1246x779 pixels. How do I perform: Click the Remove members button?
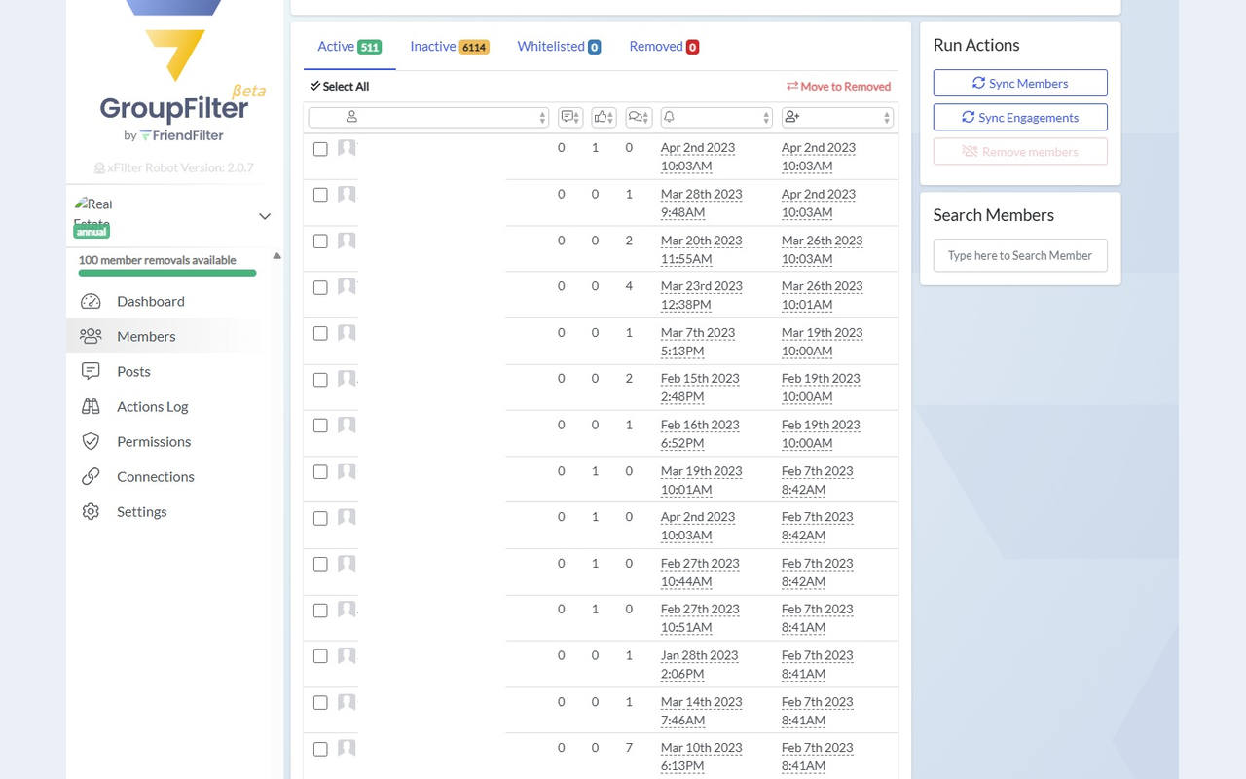(1020, 152)
